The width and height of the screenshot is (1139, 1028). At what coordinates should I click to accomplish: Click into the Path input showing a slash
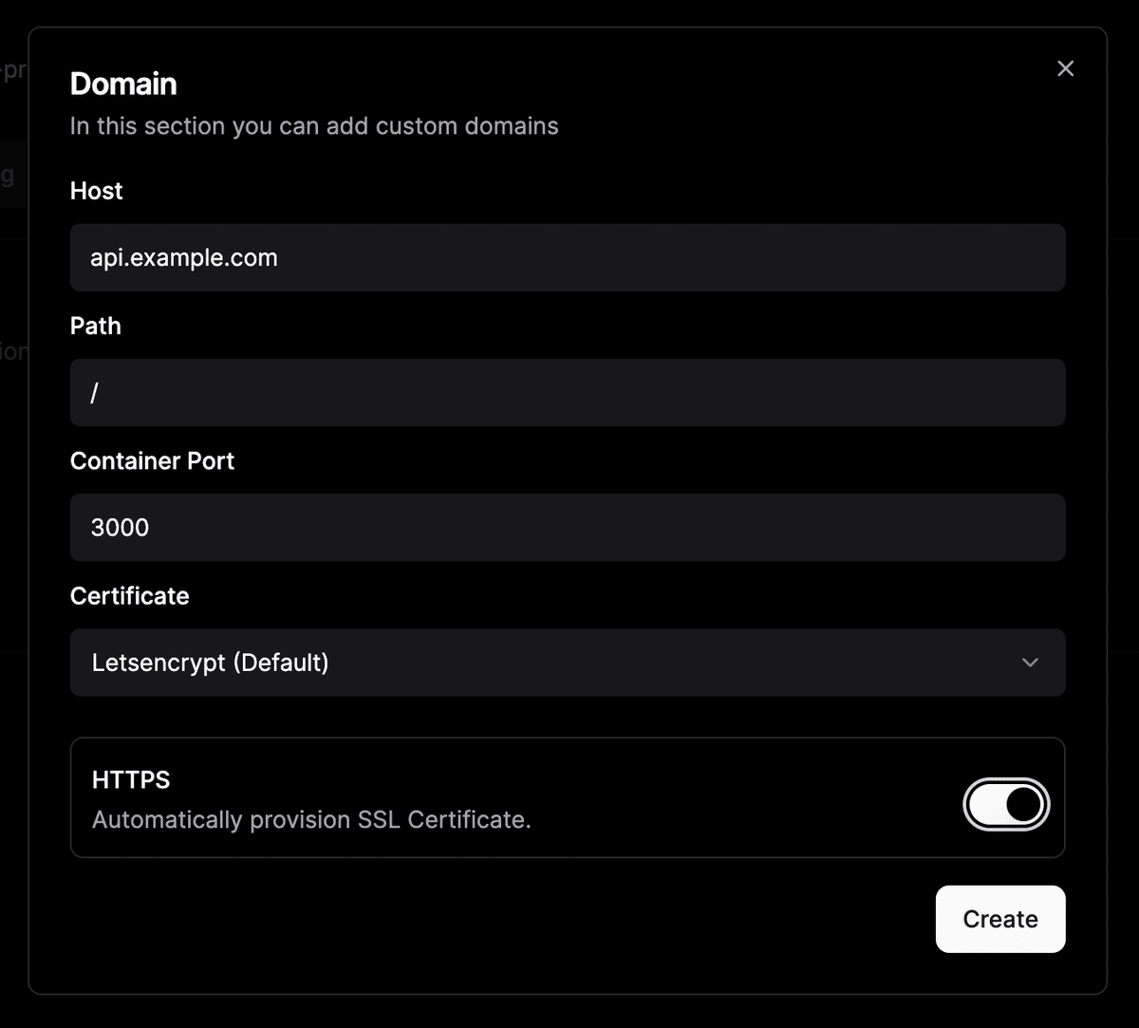coord(568,392)
